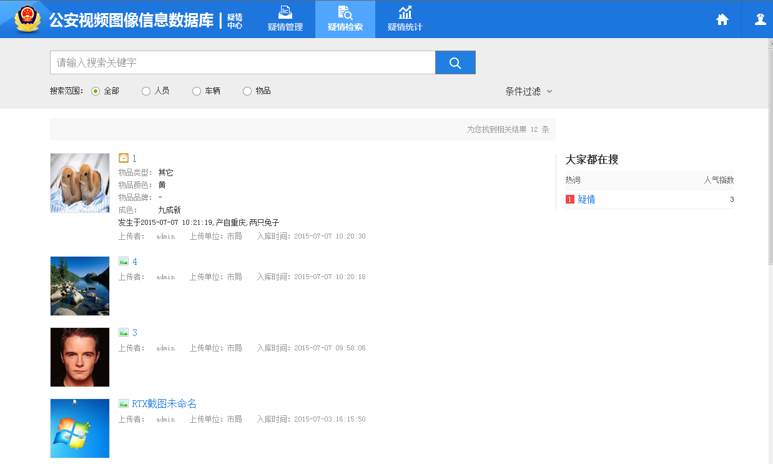Select the 车辆 search scope radio button
The height and width of the screenshot is (464, 773).
pos(197,91)
